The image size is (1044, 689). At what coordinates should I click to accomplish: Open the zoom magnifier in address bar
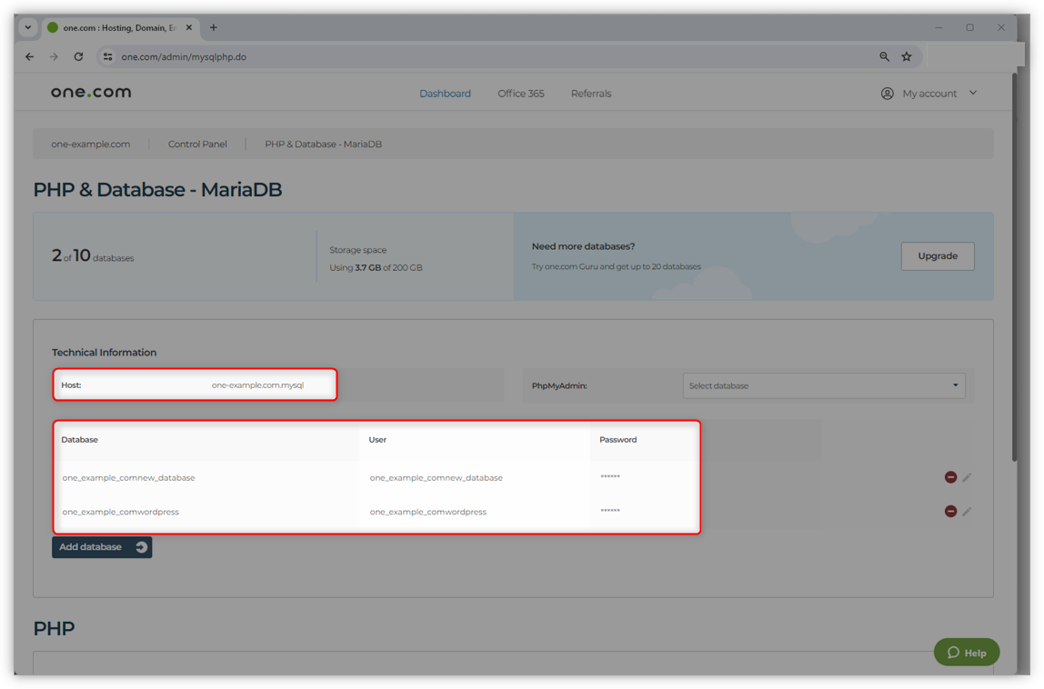884,56
